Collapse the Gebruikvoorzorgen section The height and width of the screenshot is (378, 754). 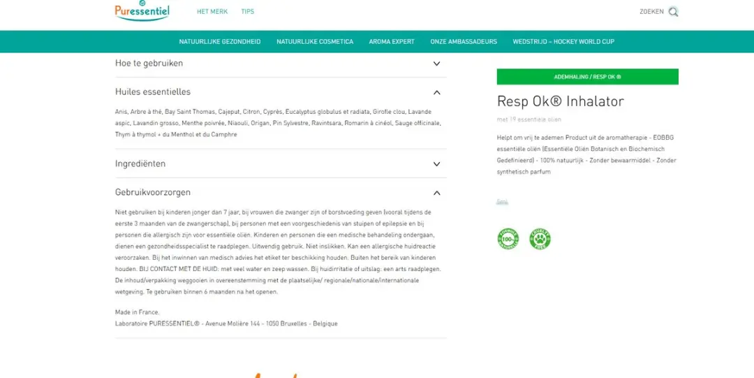436,193
